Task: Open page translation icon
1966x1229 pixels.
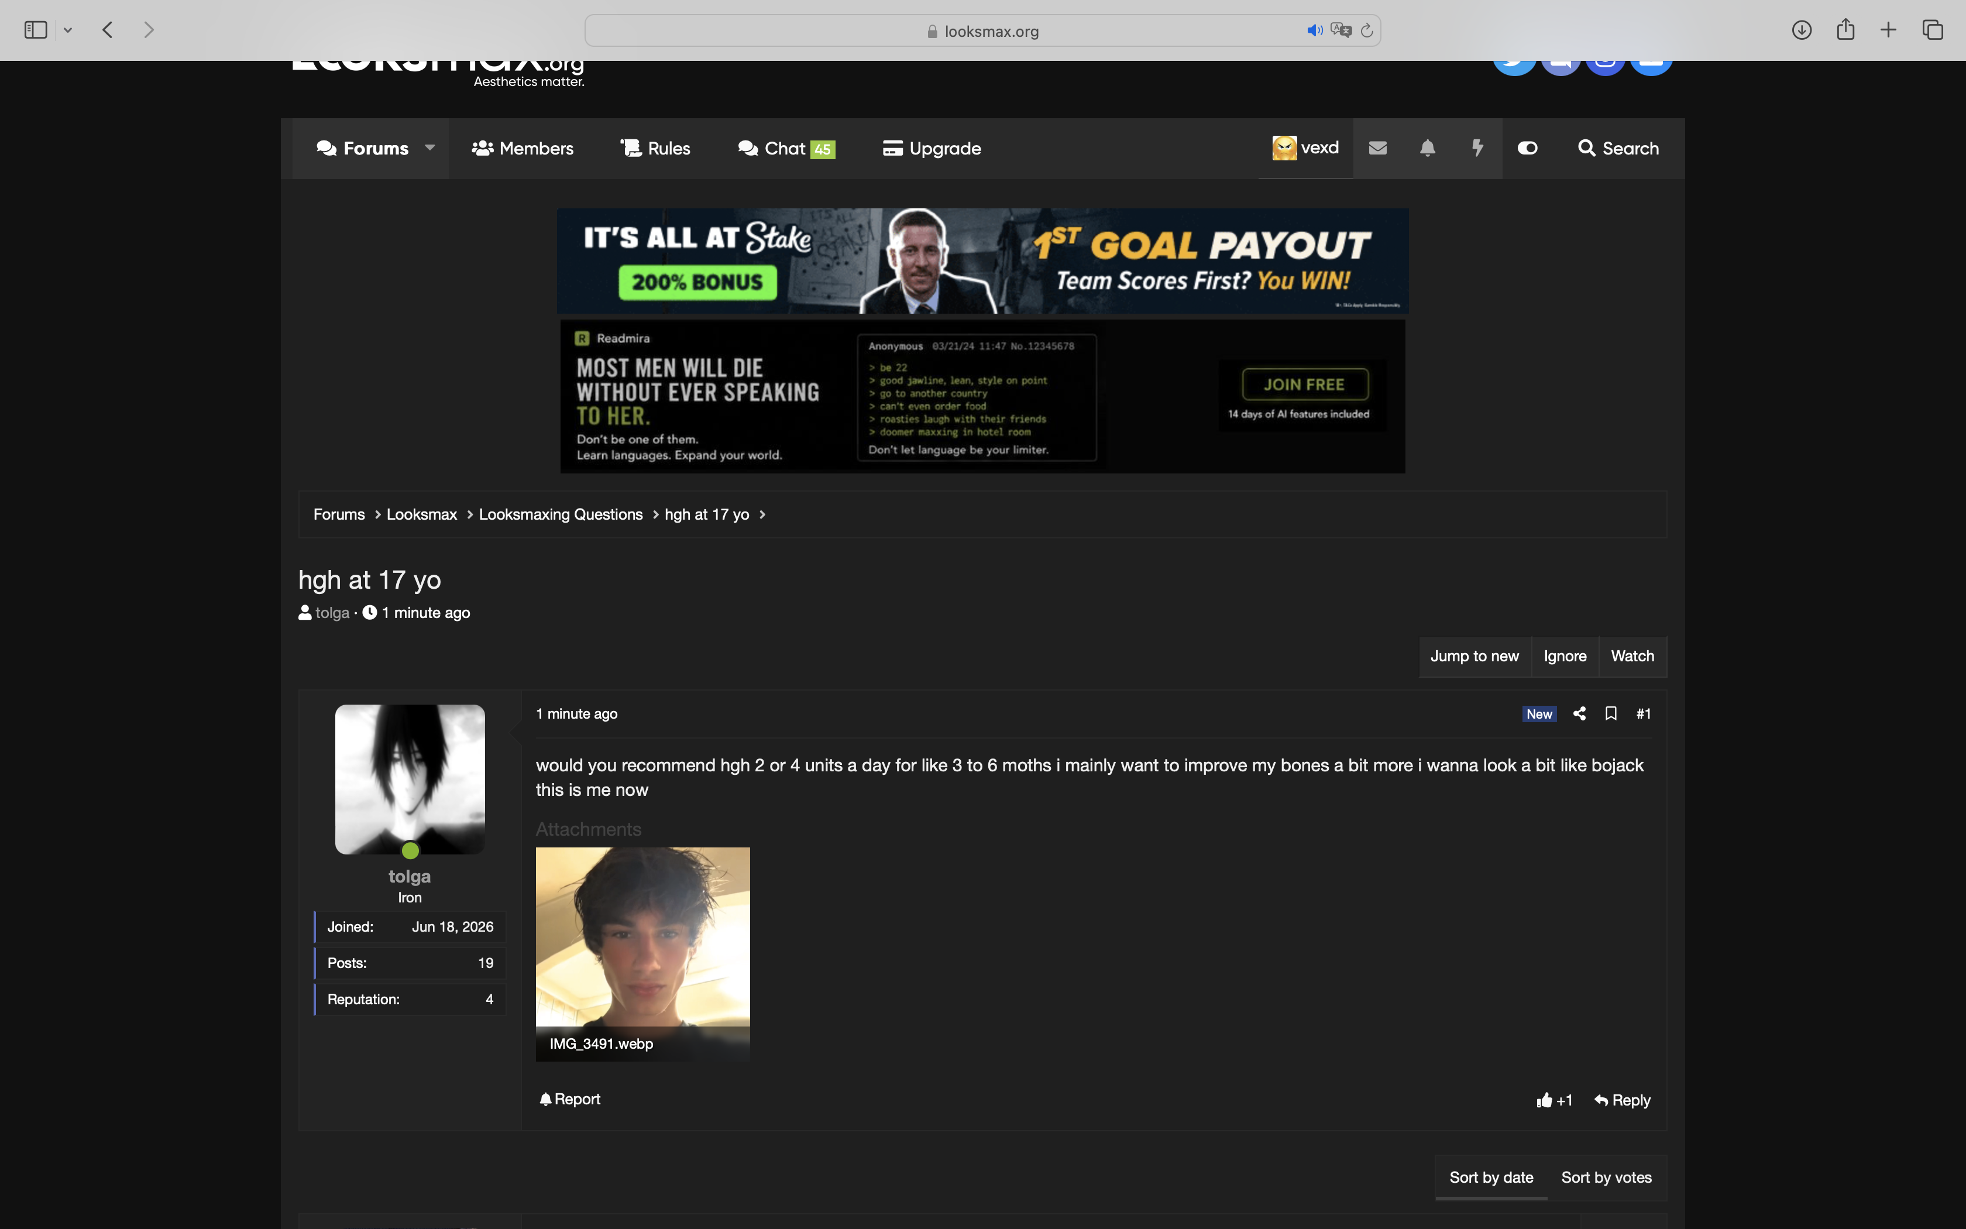Action: tap(1341, 30)
